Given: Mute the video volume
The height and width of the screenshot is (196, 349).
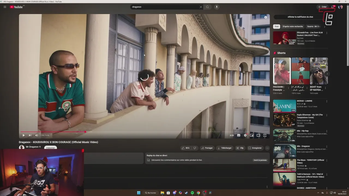Looking at the screenshot, I should click(37, 135).
